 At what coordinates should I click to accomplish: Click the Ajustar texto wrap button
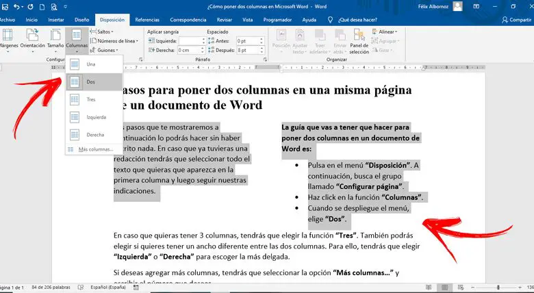pos(300,41)
